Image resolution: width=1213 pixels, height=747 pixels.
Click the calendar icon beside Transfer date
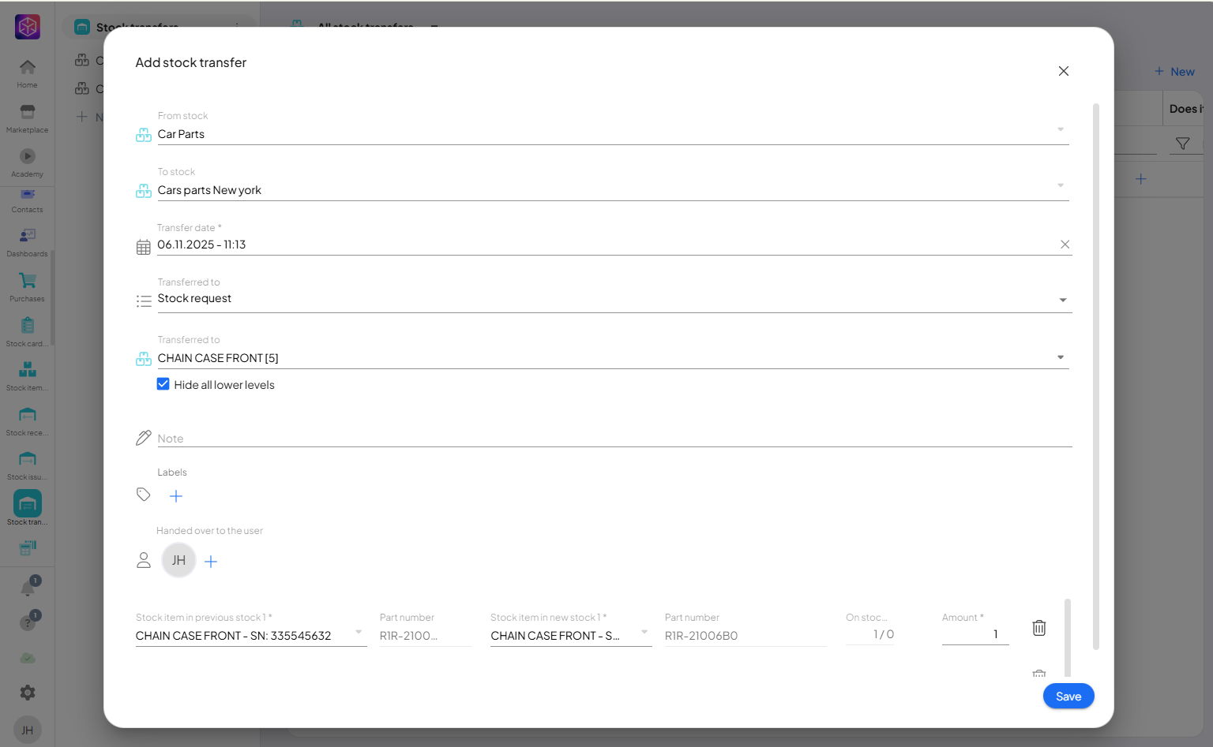(143, 247)
